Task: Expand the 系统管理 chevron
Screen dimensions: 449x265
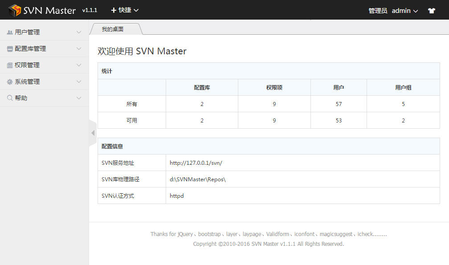Action: point(79,82)
